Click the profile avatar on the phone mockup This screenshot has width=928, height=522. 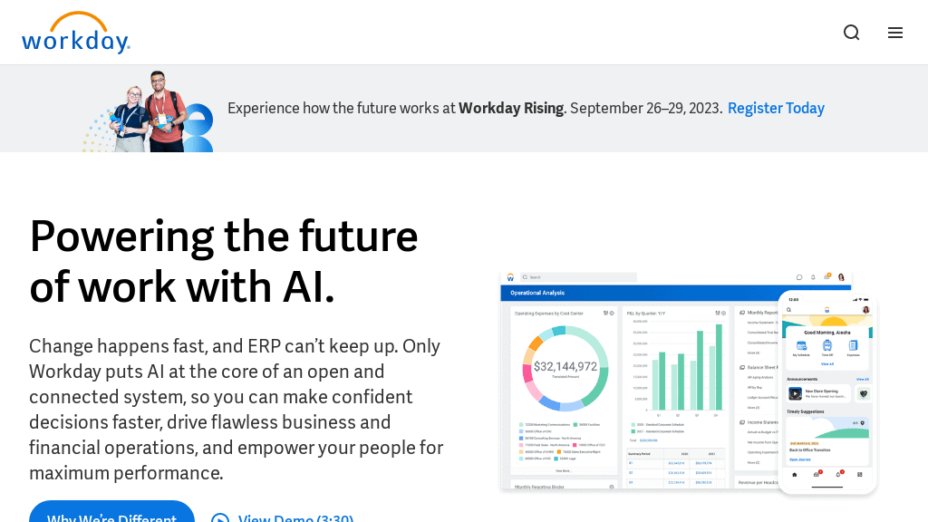click(866, 309)
